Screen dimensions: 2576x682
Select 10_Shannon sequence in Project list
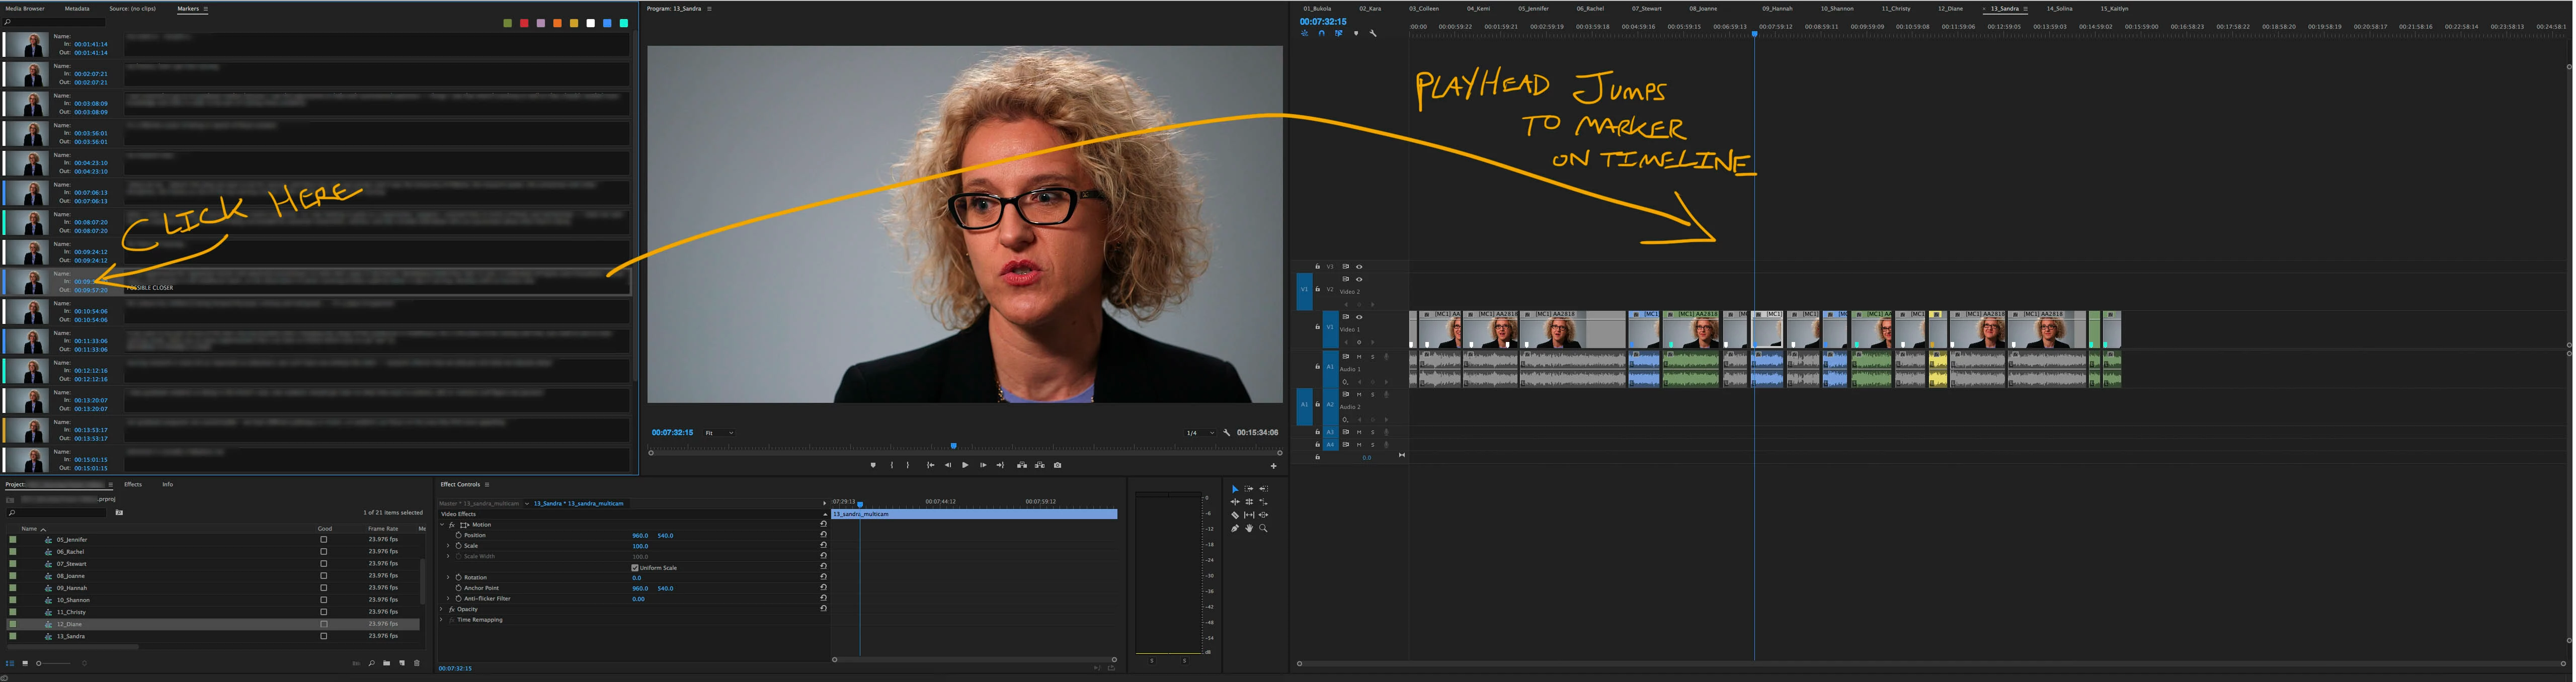coord(73,600)
